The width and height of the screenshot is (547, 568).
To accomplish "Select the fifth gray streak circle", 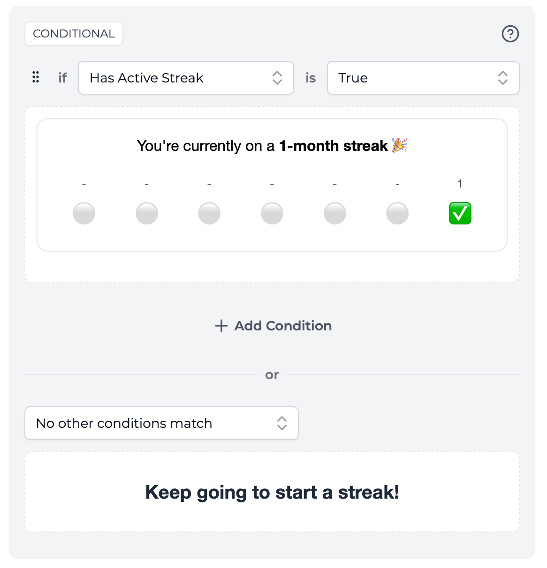I will pos(334,213).
